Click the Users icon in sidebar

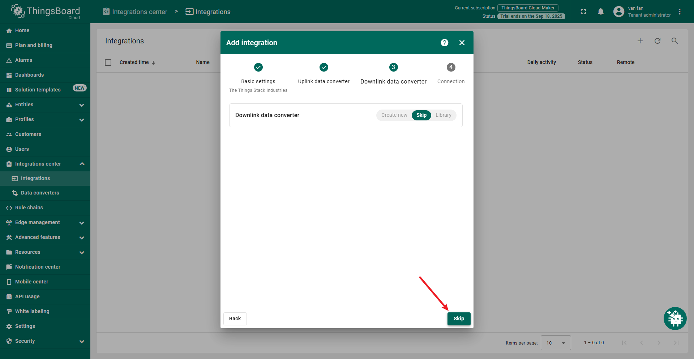9,149
